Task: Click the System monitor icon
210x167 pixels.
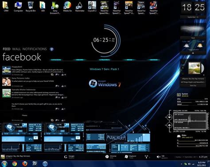Action: [x=179, y=95]
